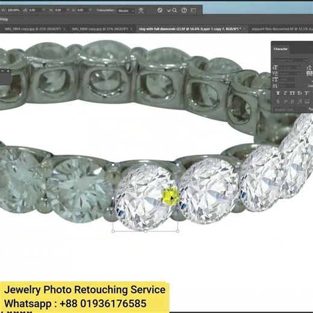This screenshot has width=313, height=313.
Task: Toggle All Caps in Character panel
Action: point(293,93)
